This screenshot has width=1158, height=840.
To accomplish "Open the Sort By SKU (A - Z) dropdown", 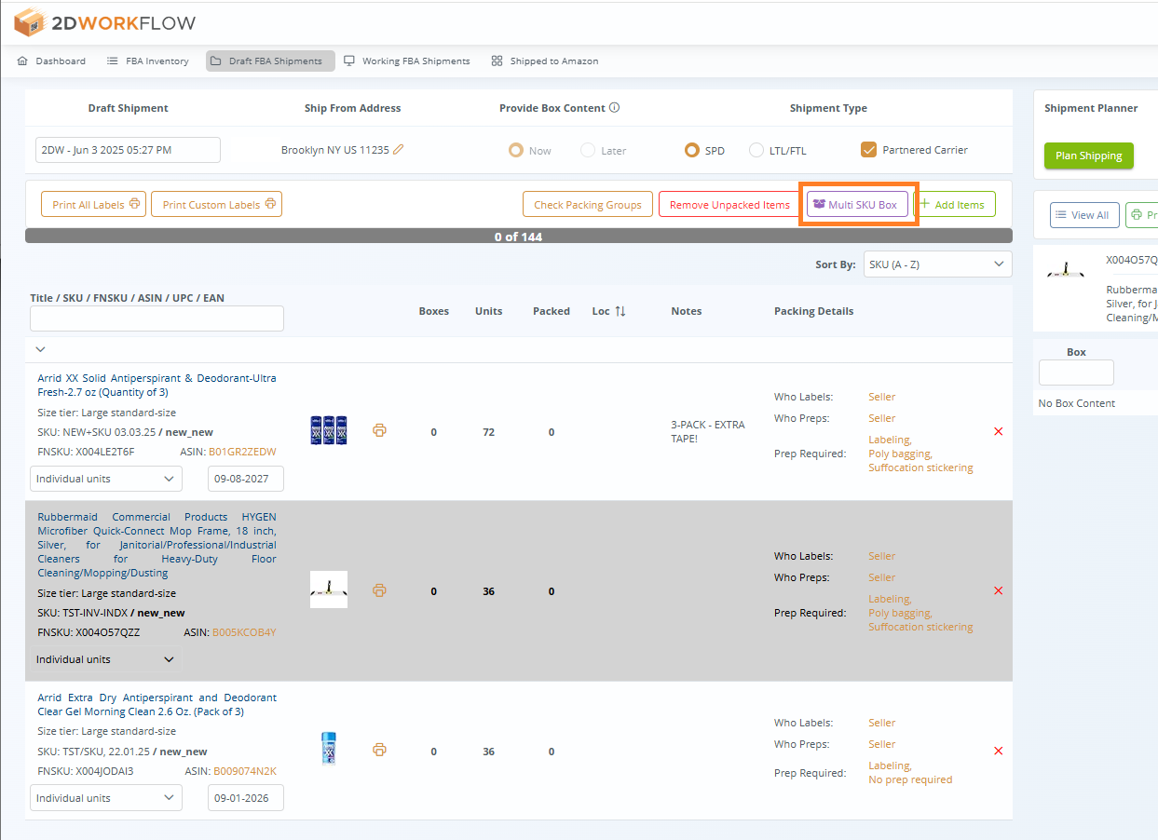I will tap(937, 264).
